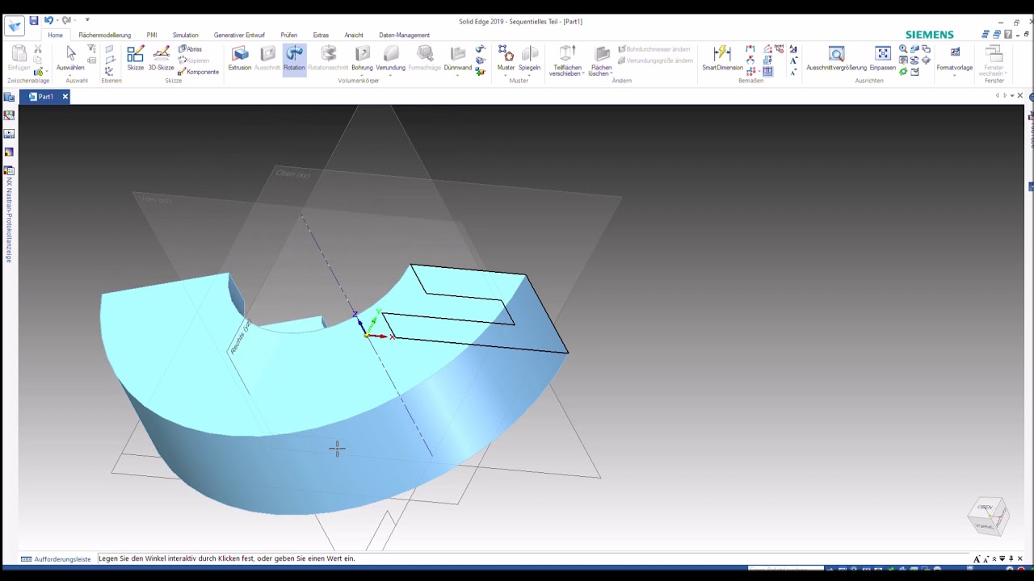Expand the Dünnwand dropdown arrow
Screen dimensions: 1034x581
click(x=457, y=74)
